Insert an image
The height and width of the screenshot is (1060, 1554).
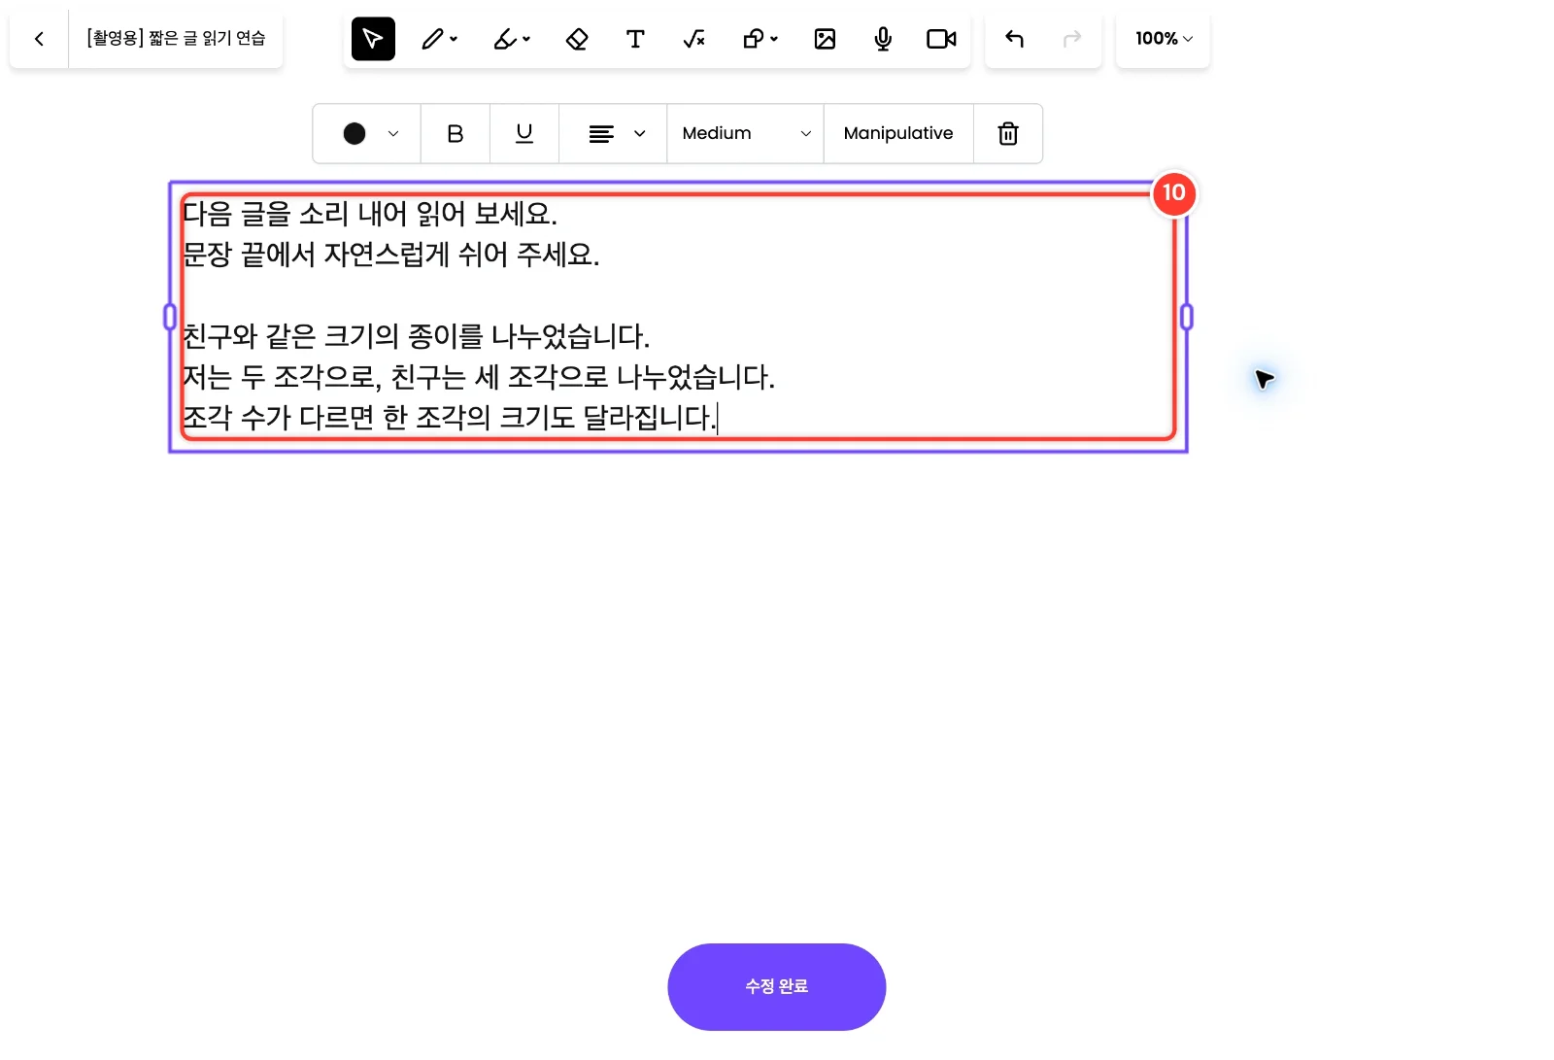point(825,39)
